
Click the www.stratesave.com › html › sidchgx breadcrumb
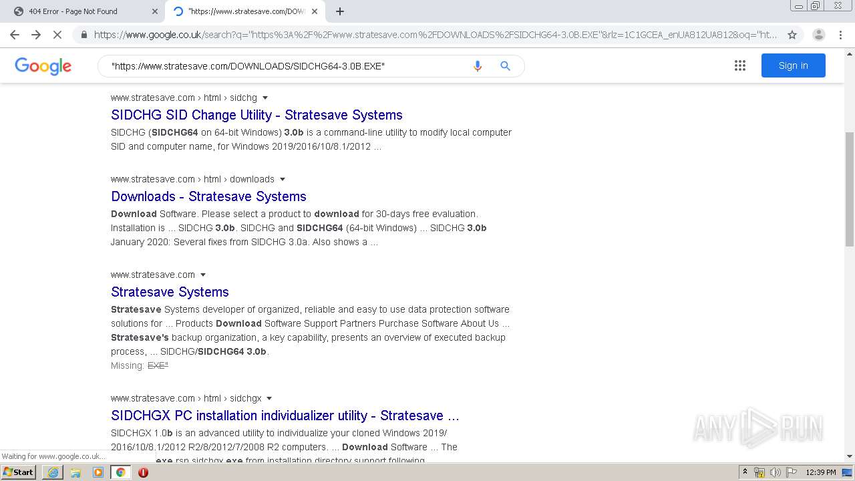(186, 398)
